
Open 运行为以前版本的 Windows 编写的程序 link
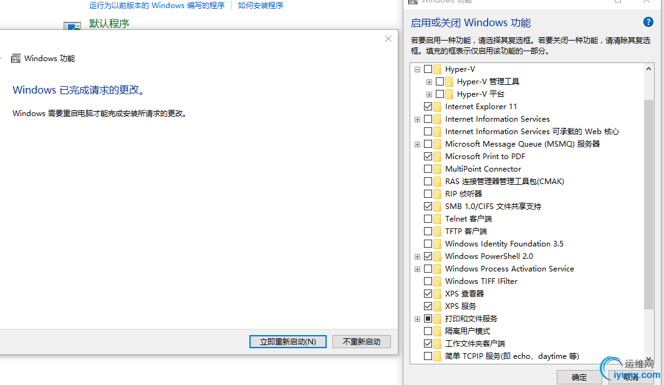(156, 6)
